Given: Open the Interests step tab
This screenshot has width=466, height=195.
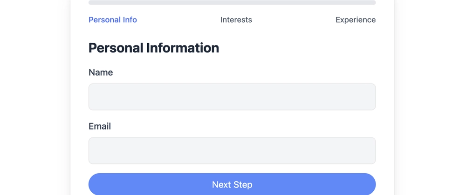Looking at the screenshot, I should (236, 20).
